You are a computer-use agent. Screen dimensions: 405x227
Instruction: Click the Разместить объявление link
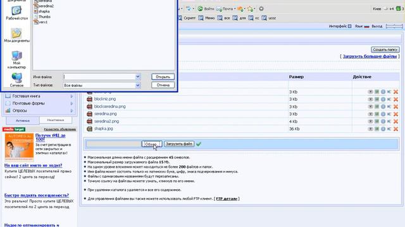[60, 129]
